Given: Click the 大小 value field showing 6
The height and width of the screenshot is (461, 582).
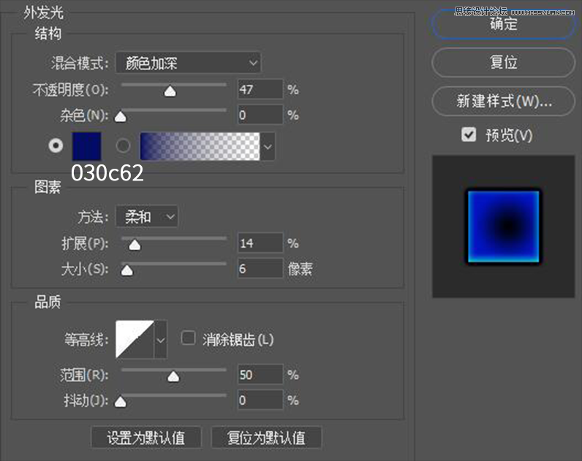Looking at the screenshot, I should (x=260, y=268).
